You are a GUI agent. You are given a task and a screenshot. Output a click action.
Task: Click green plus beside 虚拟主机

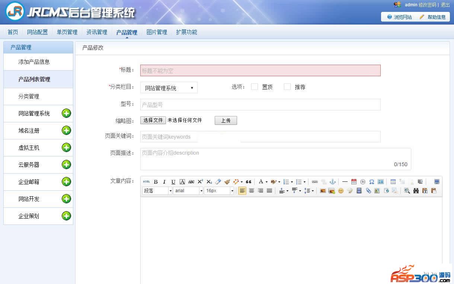pos(66,148)
